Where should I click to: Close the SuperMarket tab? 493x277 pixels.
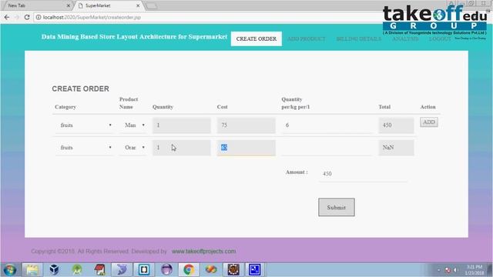tap(138, 5)
